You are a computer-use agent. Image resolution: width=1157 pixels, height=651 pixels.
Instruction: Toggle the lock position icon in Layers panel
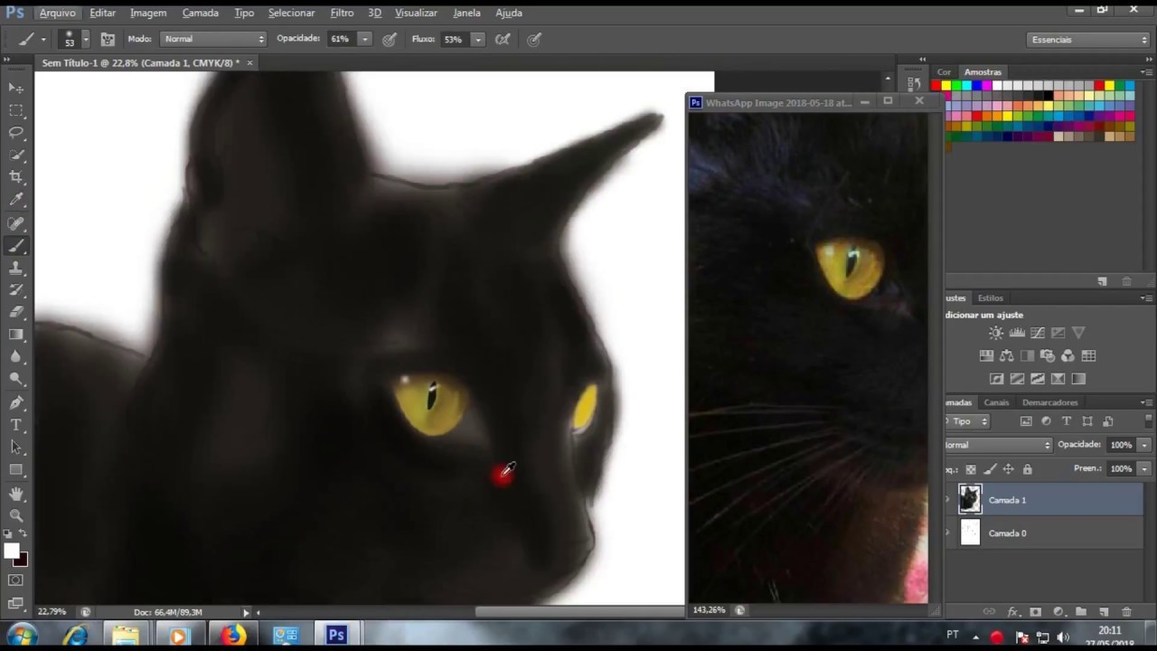tap(1009, 469)
